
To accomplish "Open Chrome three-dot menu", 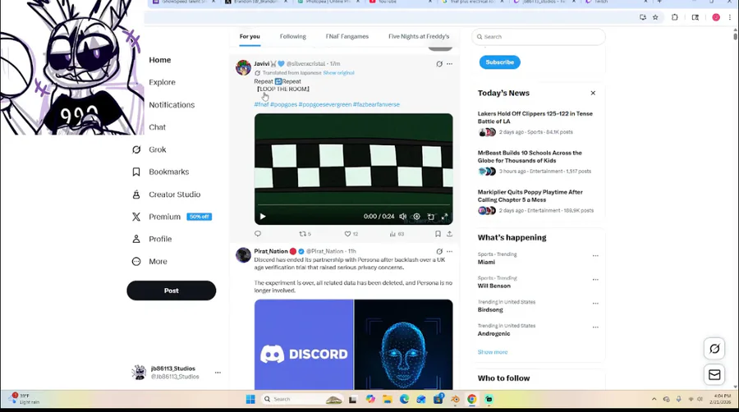I will [x=730, y=17].
